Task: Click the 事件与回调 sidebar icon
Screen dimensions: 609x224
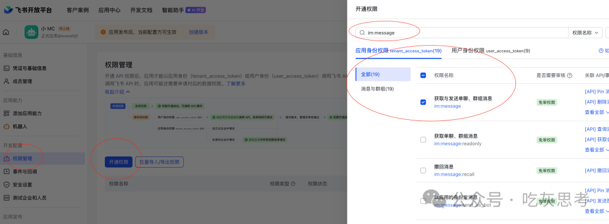Action: (6, 172)
